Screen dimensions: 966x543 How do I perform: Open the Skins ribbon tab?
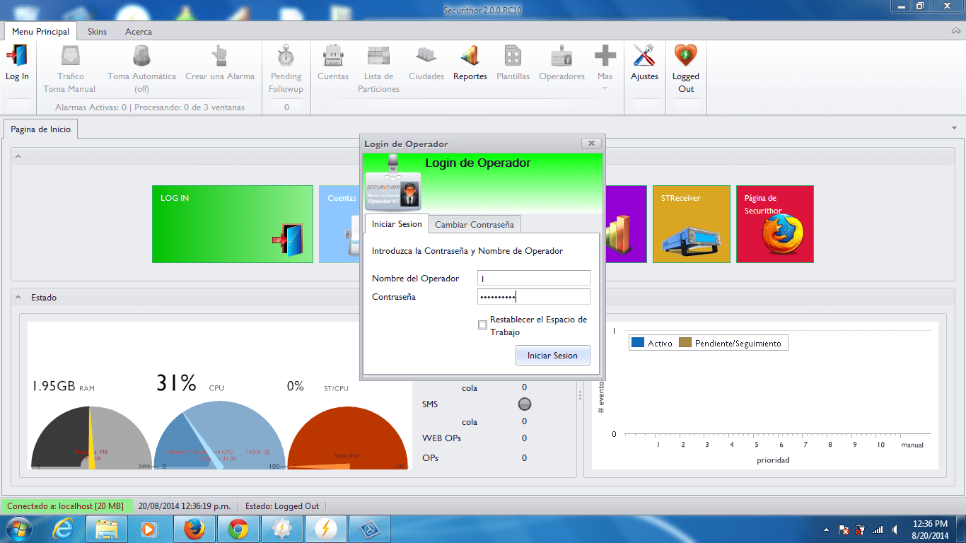[x=97, y=31]
